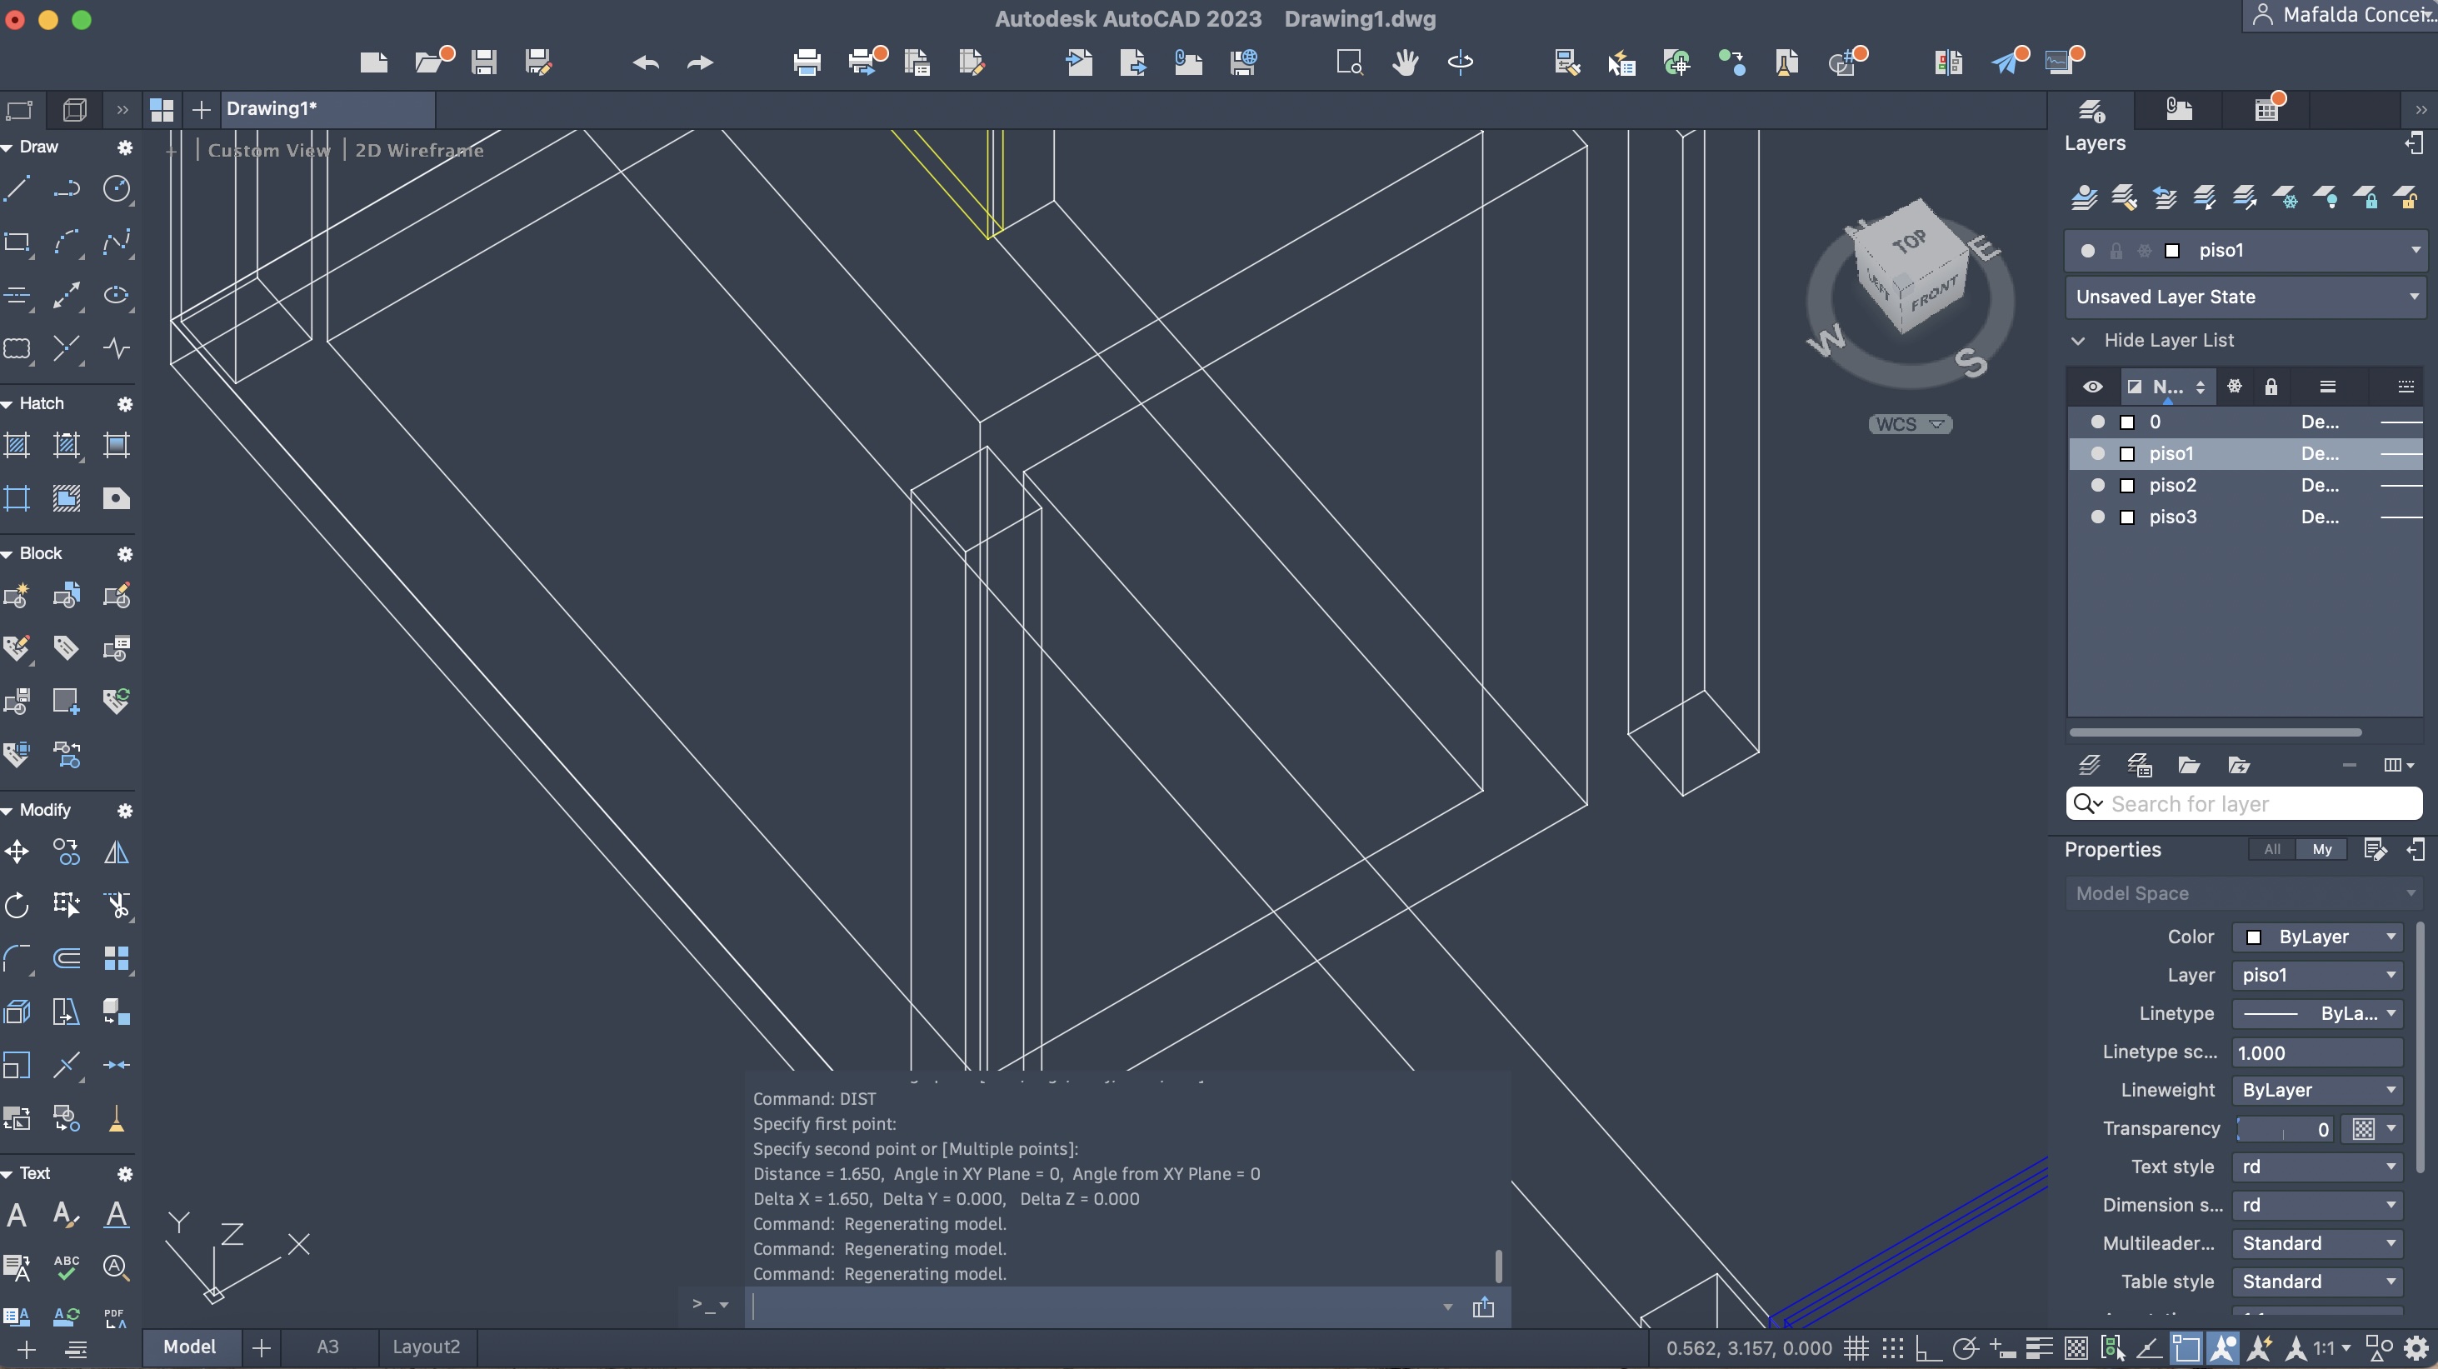Image resolution: width=2438 pixels, height=1369 pixels.
Task: Toggle snap mode in status bar
Action: (1892, 1347)
